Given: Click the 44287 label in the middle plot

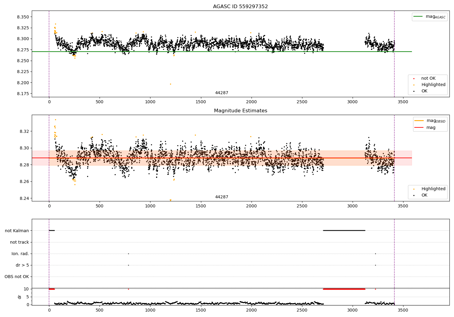Looking at the screenshot, I should coord(222,197).
